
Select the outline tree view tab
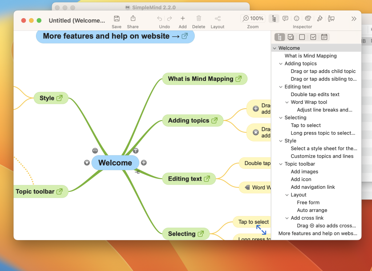coord(280,37)
